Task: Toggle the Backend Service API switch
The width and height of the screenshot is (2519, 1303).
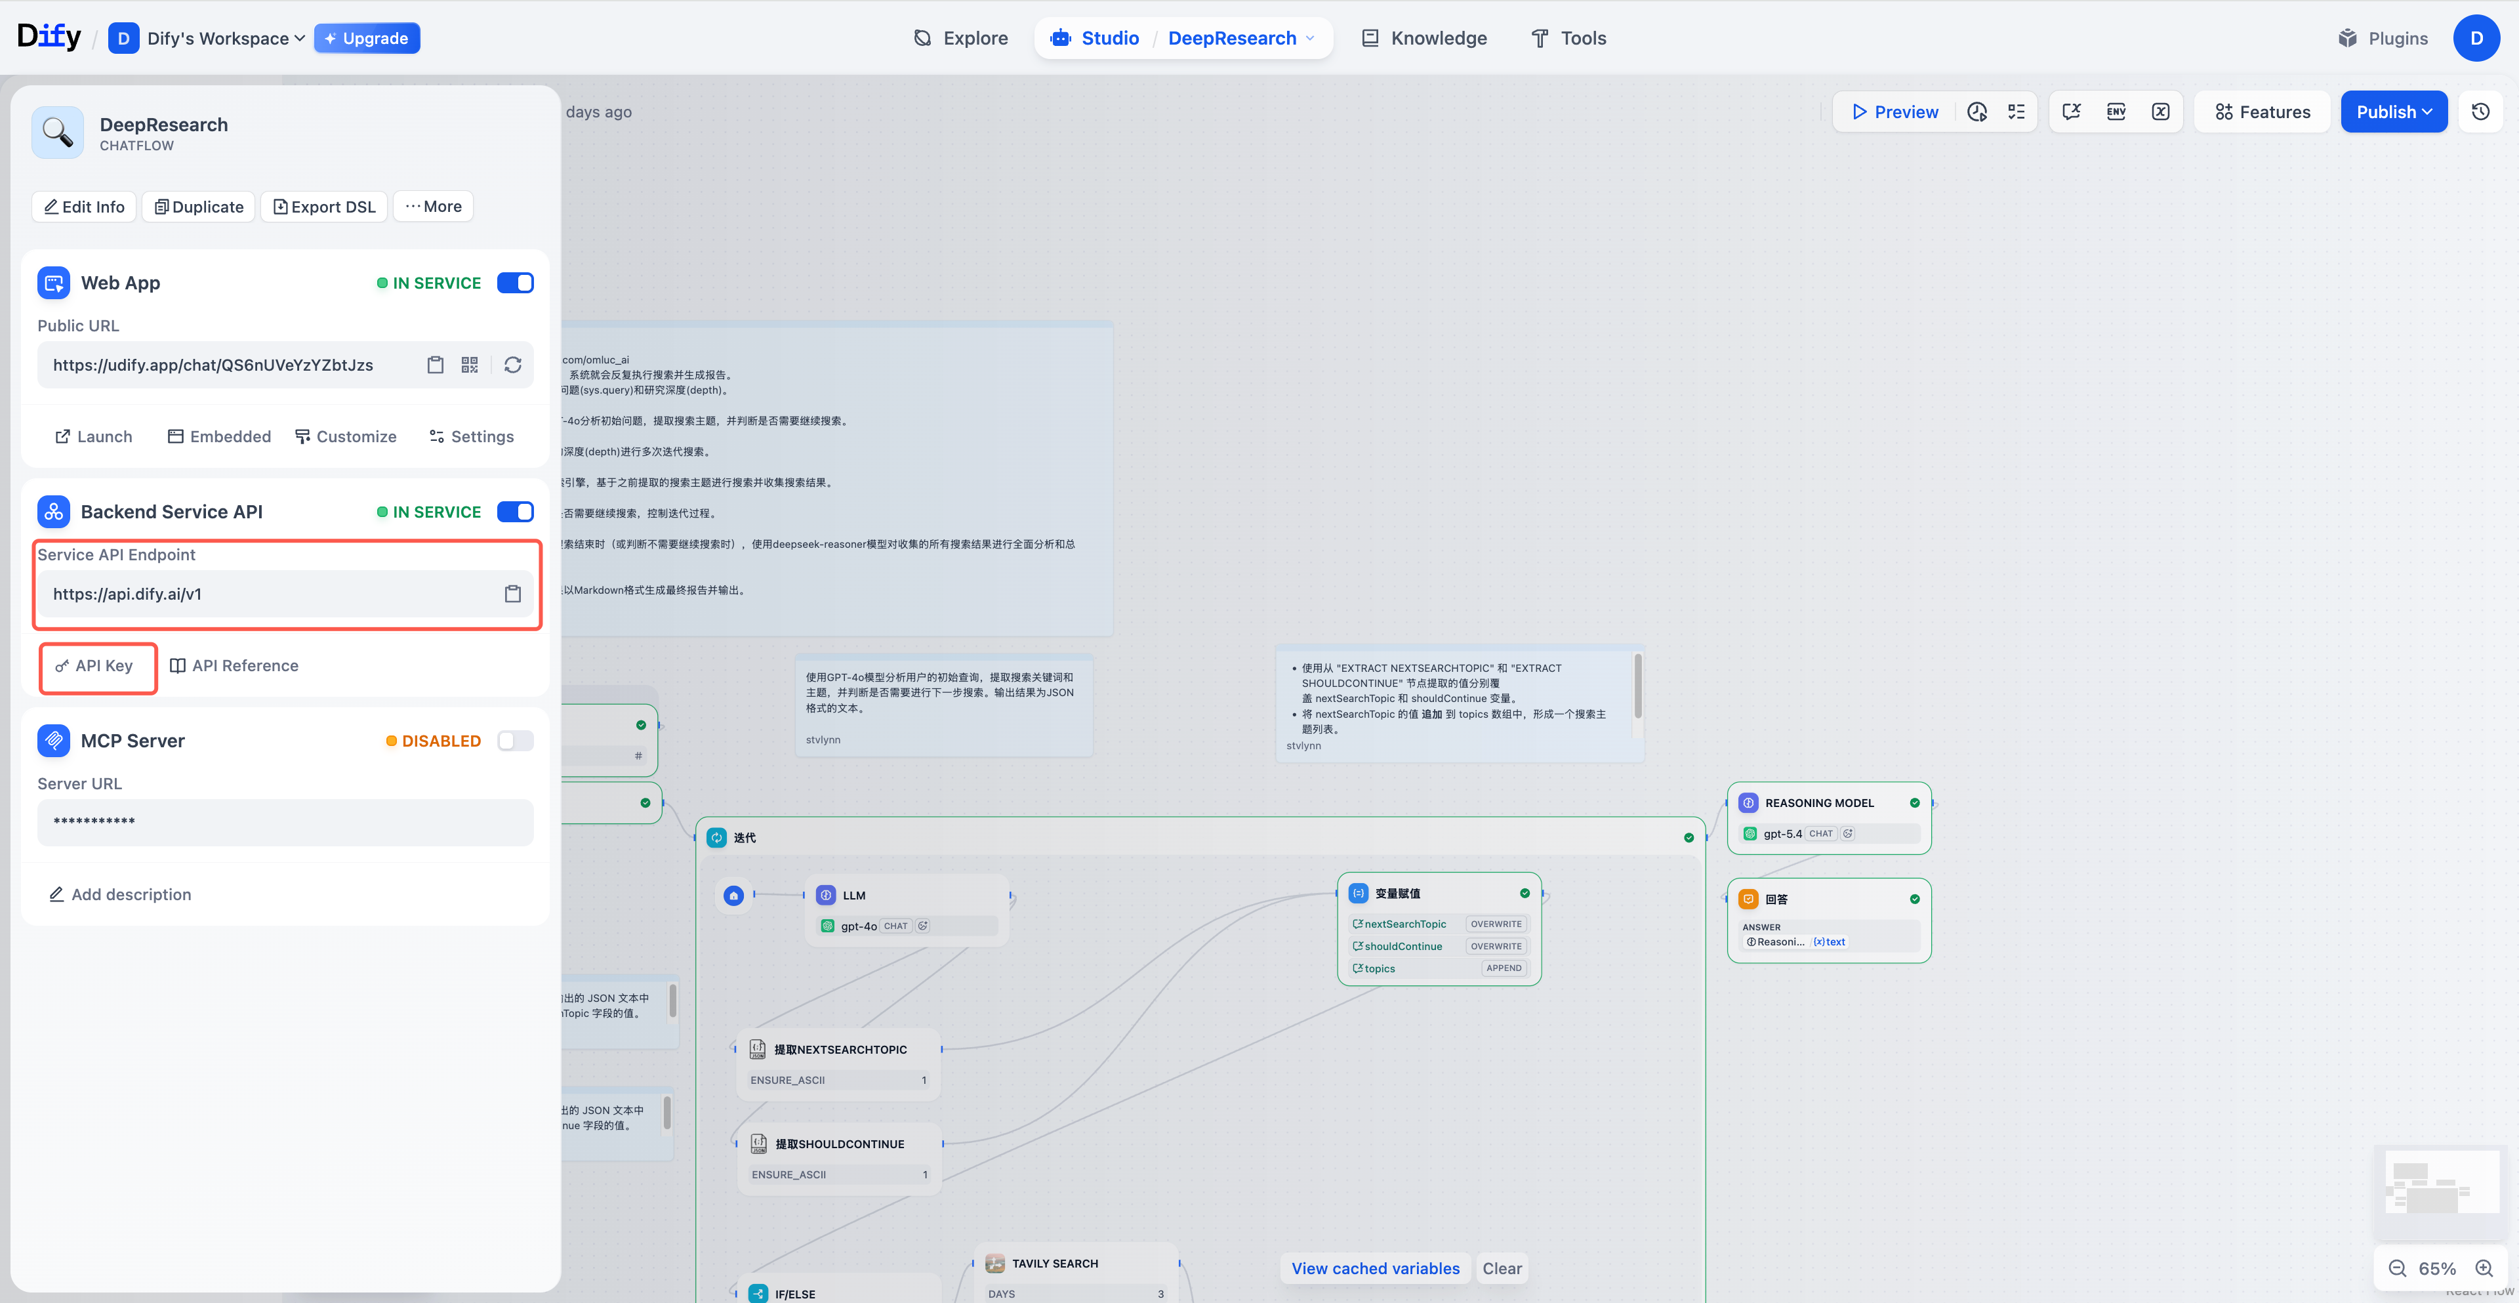Action: point(516,512)
